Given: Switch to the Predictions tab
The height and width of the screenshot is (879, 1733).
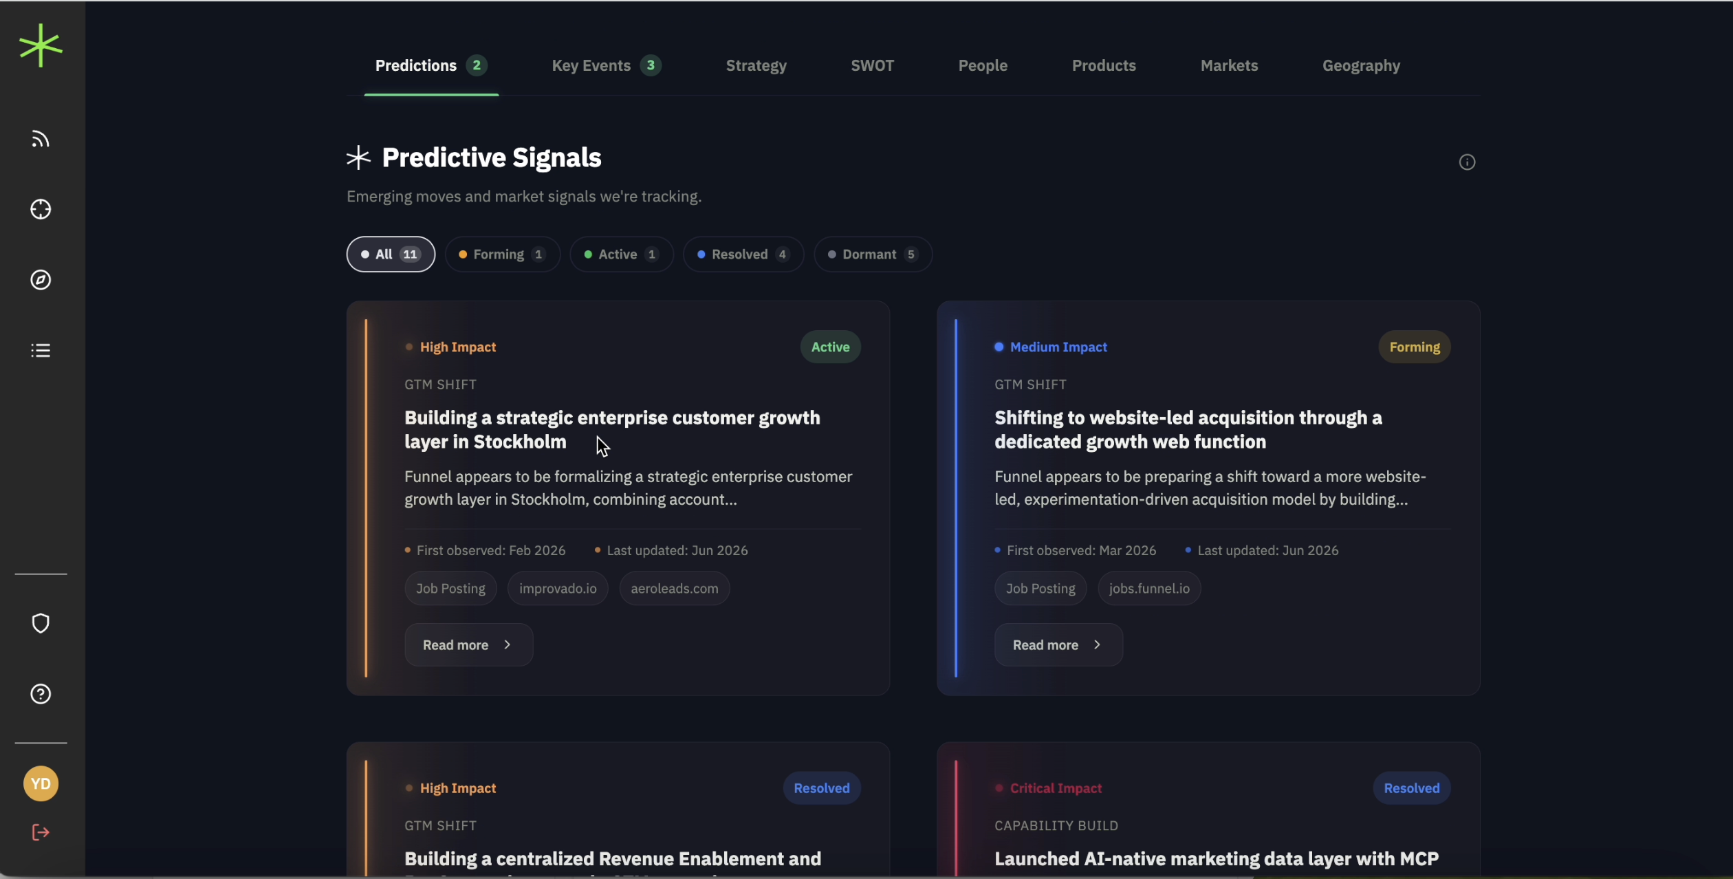Looking at the screenshot, I should (x=431, y=66).
